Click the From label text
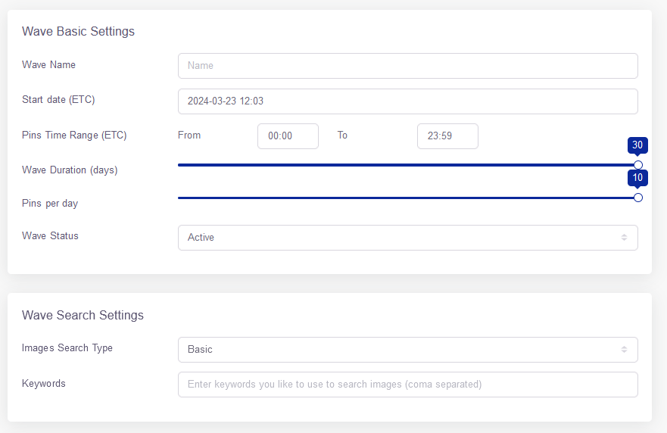This screenshot has height=433, width=667. coord(189,136)
